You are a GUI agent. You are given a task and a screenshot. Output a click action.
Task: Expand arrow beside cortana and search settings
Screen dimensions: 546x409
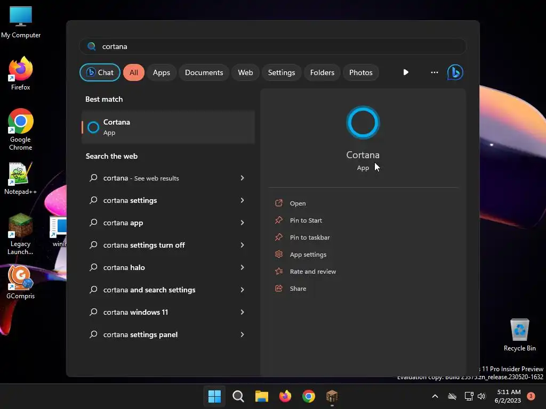coord(243,290)
